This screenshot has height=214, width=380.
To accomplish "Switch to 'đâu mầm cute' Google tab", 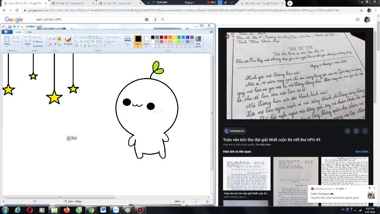I will tap(262, 3).
